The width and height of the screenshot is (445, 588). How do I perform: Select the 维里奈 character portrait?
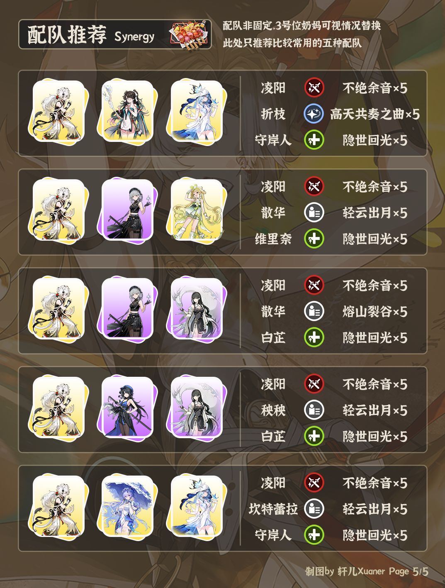(x=197, y=210)
